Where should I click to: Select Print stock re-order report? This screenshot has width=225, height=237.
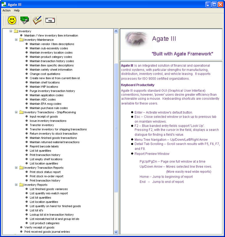click(x=47, y=176)
